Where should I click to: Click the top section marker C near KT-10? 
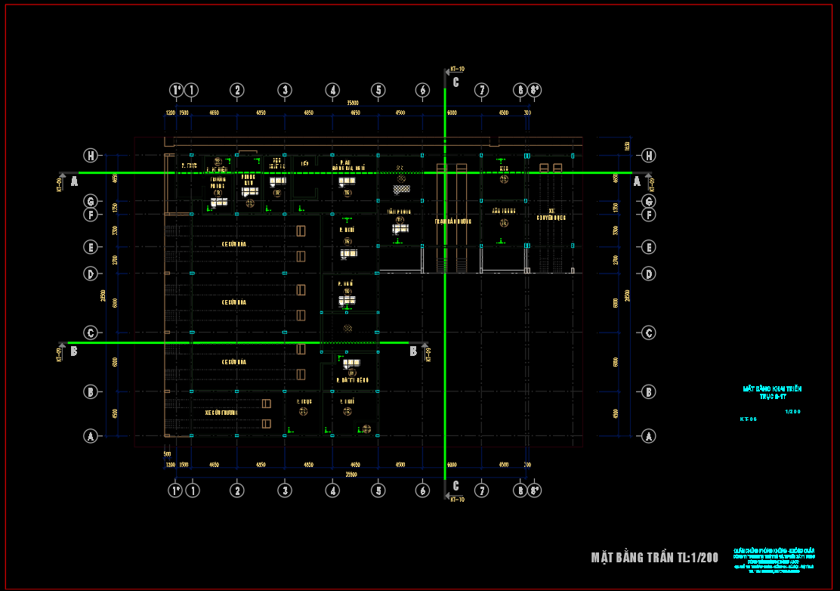(456, 82)
